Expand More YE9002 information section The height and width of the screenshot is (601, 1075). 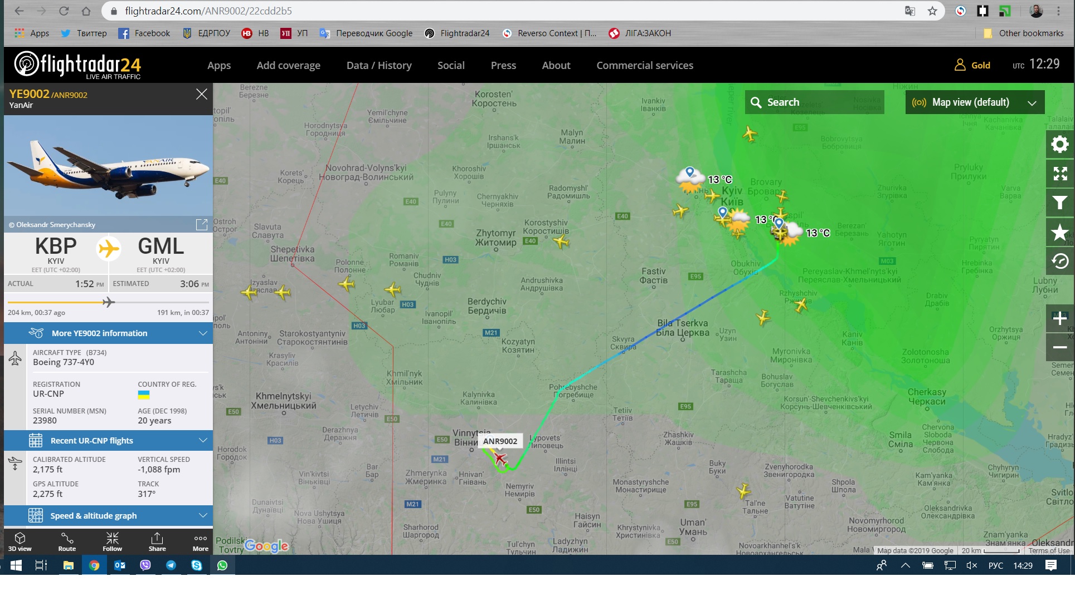pos(108,333)
